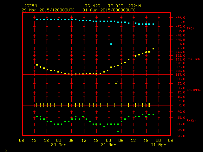
Task: Click the end time 01 Apr 2015/000000UTC
Action: tap(109, 10)
